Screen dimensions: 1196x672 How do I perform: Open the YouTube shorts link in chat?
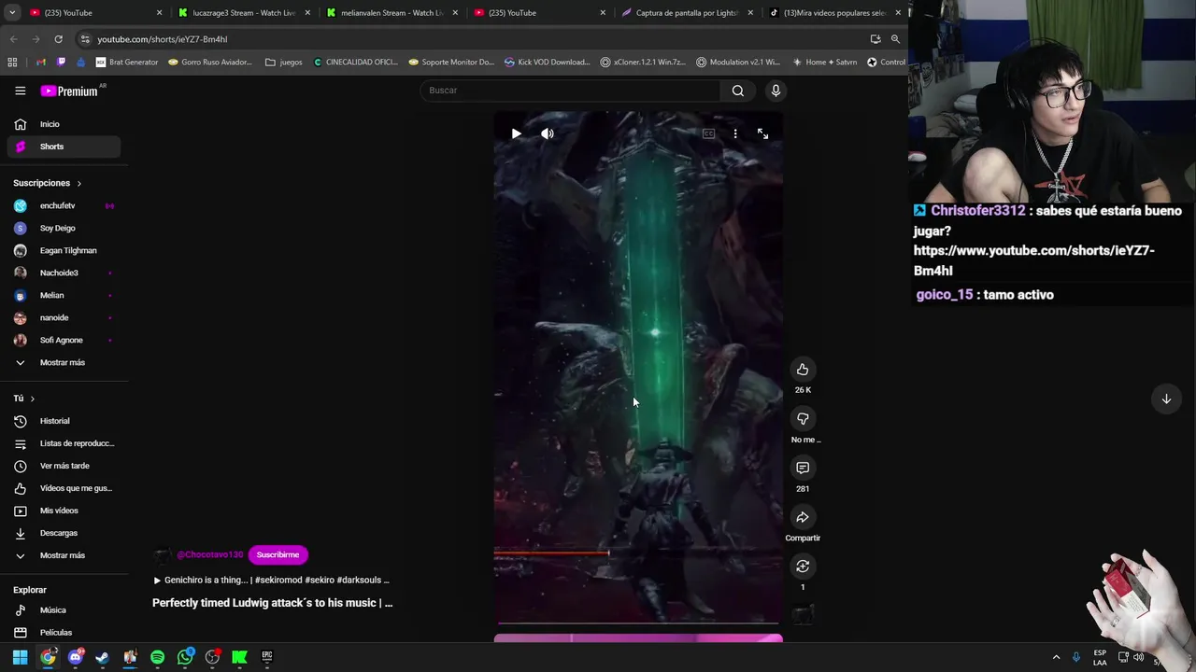(1034, 260)
